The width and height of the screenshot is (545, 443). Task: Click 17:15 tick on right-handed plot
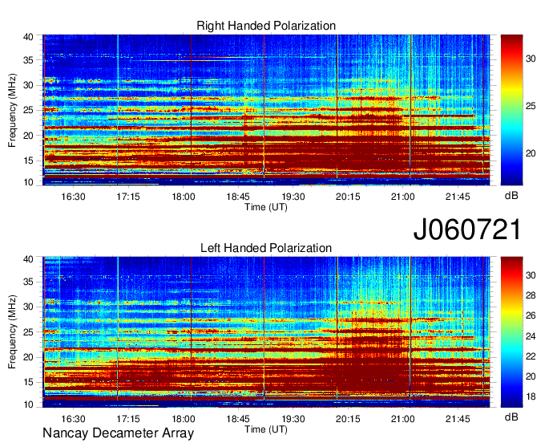coord(128,197)
